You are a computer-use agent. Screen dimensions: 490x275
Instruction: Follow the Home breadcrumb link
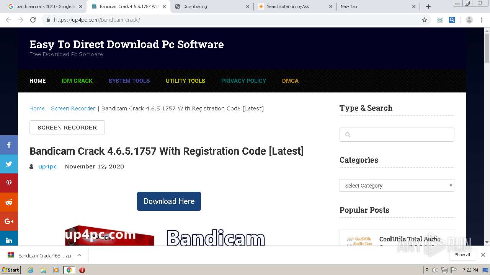37,108
